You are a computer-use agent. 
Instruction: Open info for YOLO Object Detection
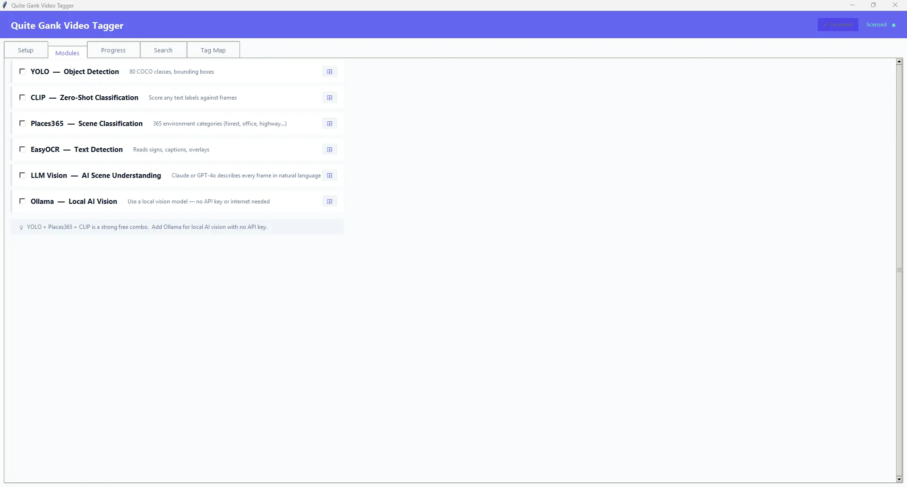pyautogui.click(x=330, y=72)
